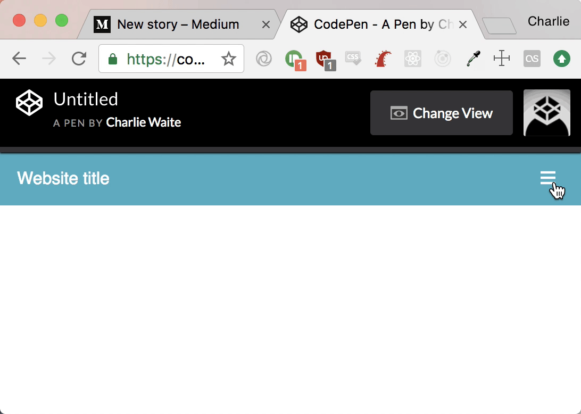The image size is (581, 414).
Task: Click the Charlie Waite author link
Action: coord(144,122)
